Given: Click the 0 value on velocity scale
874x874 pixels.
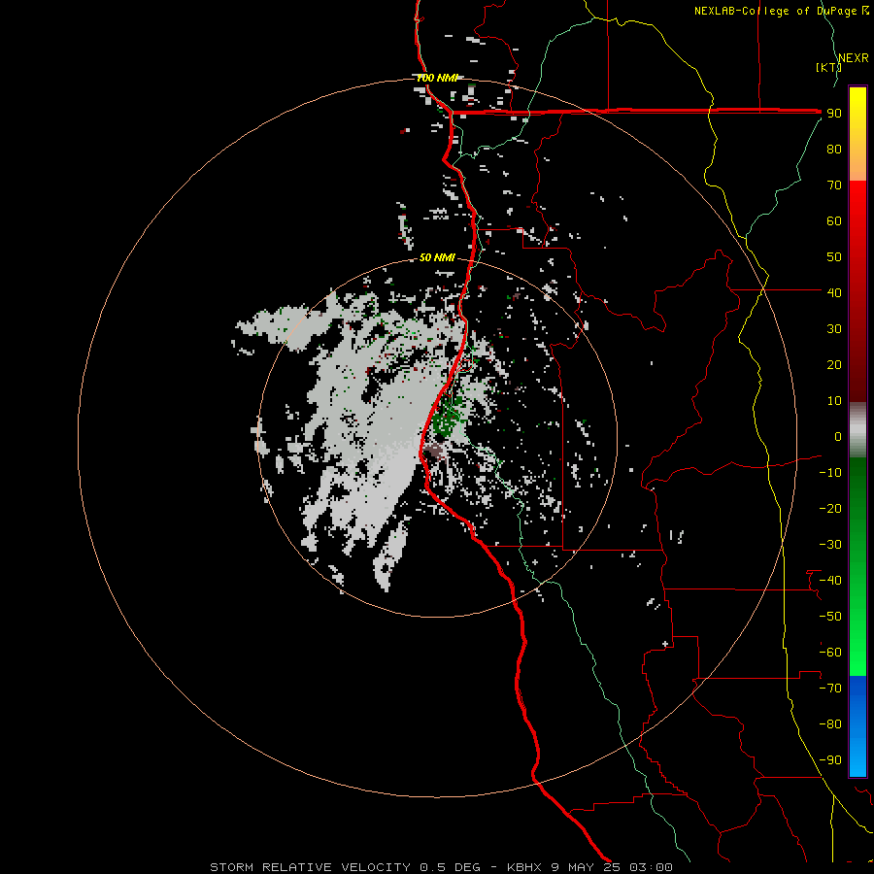Looking at the screenshot, I should (838, 437).
